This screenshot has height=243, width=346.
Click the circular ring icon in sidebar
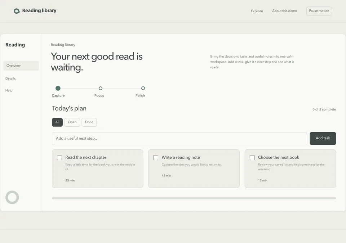12,197
